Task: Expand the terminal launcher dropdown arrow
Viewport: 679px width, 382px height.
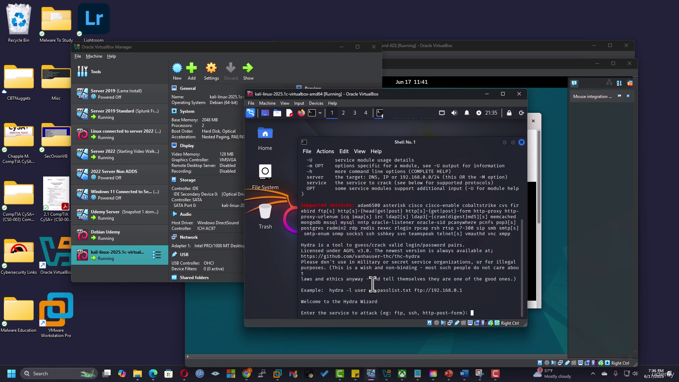Action: 320,113
